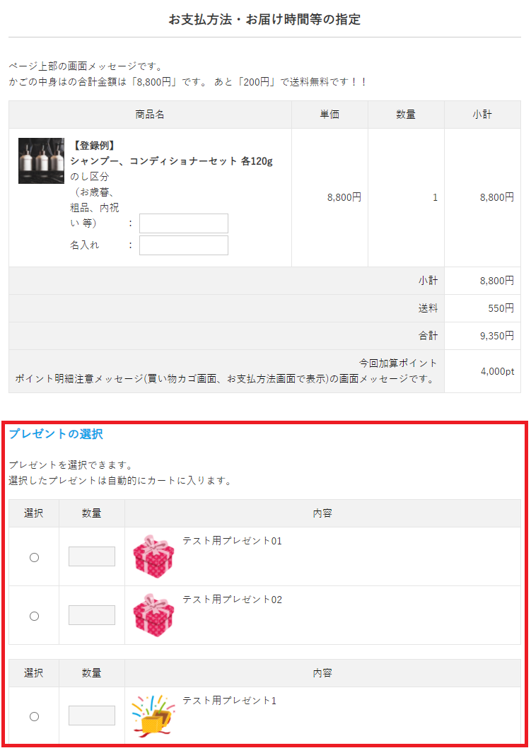
Task: Focus the のし区分 text input field
Action: point(184,223)
